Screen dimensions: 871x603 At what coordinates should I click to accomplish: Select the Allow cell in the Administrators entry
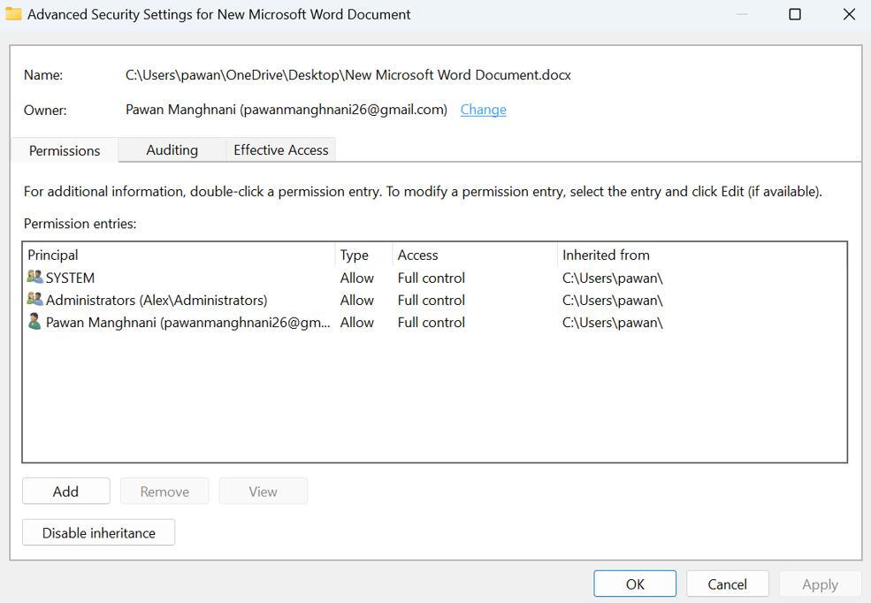tap(356, 300)
